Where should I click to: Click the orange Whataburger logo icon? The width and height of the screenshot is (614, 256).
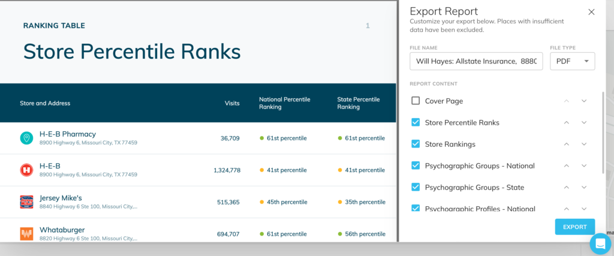tap(26, 234)
